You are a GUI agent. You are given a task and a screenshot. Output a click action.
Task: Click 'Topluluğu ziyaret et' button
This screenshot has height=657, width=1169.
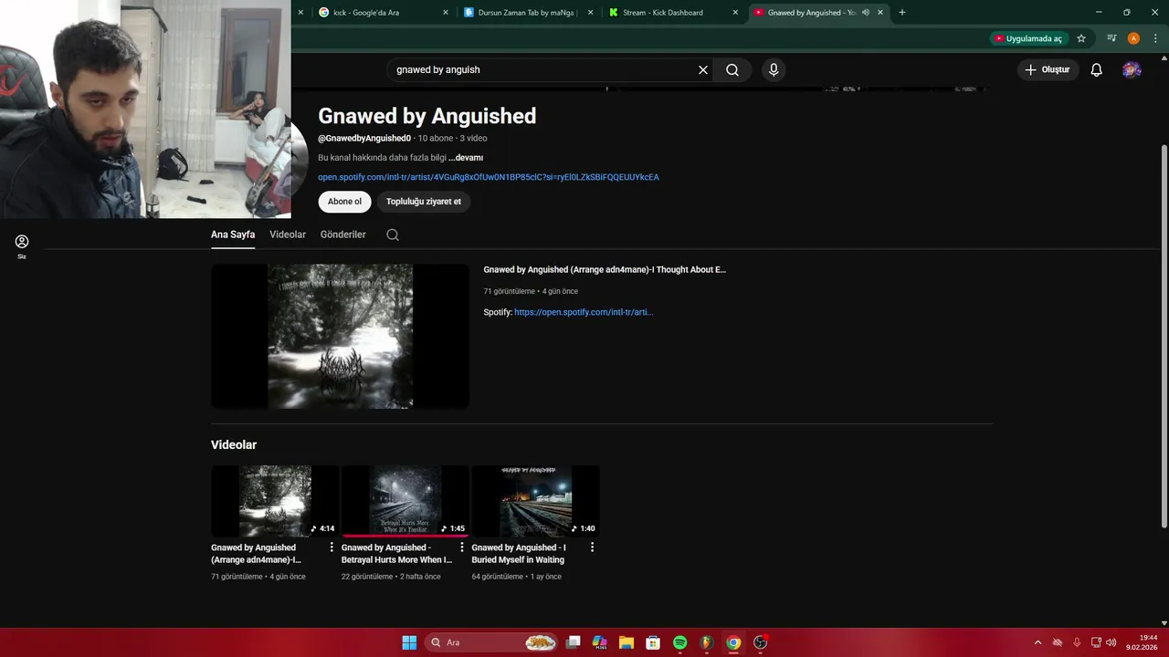(x=424, y=202)
